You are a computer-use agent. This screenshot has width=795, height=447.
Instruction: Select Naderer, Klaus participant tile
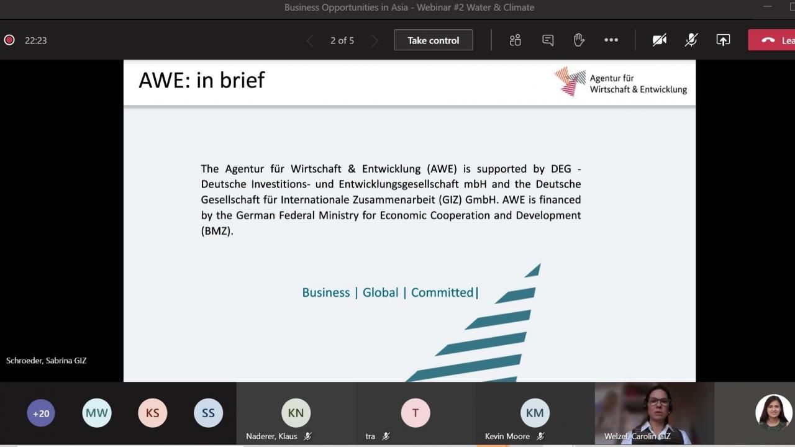296,413
